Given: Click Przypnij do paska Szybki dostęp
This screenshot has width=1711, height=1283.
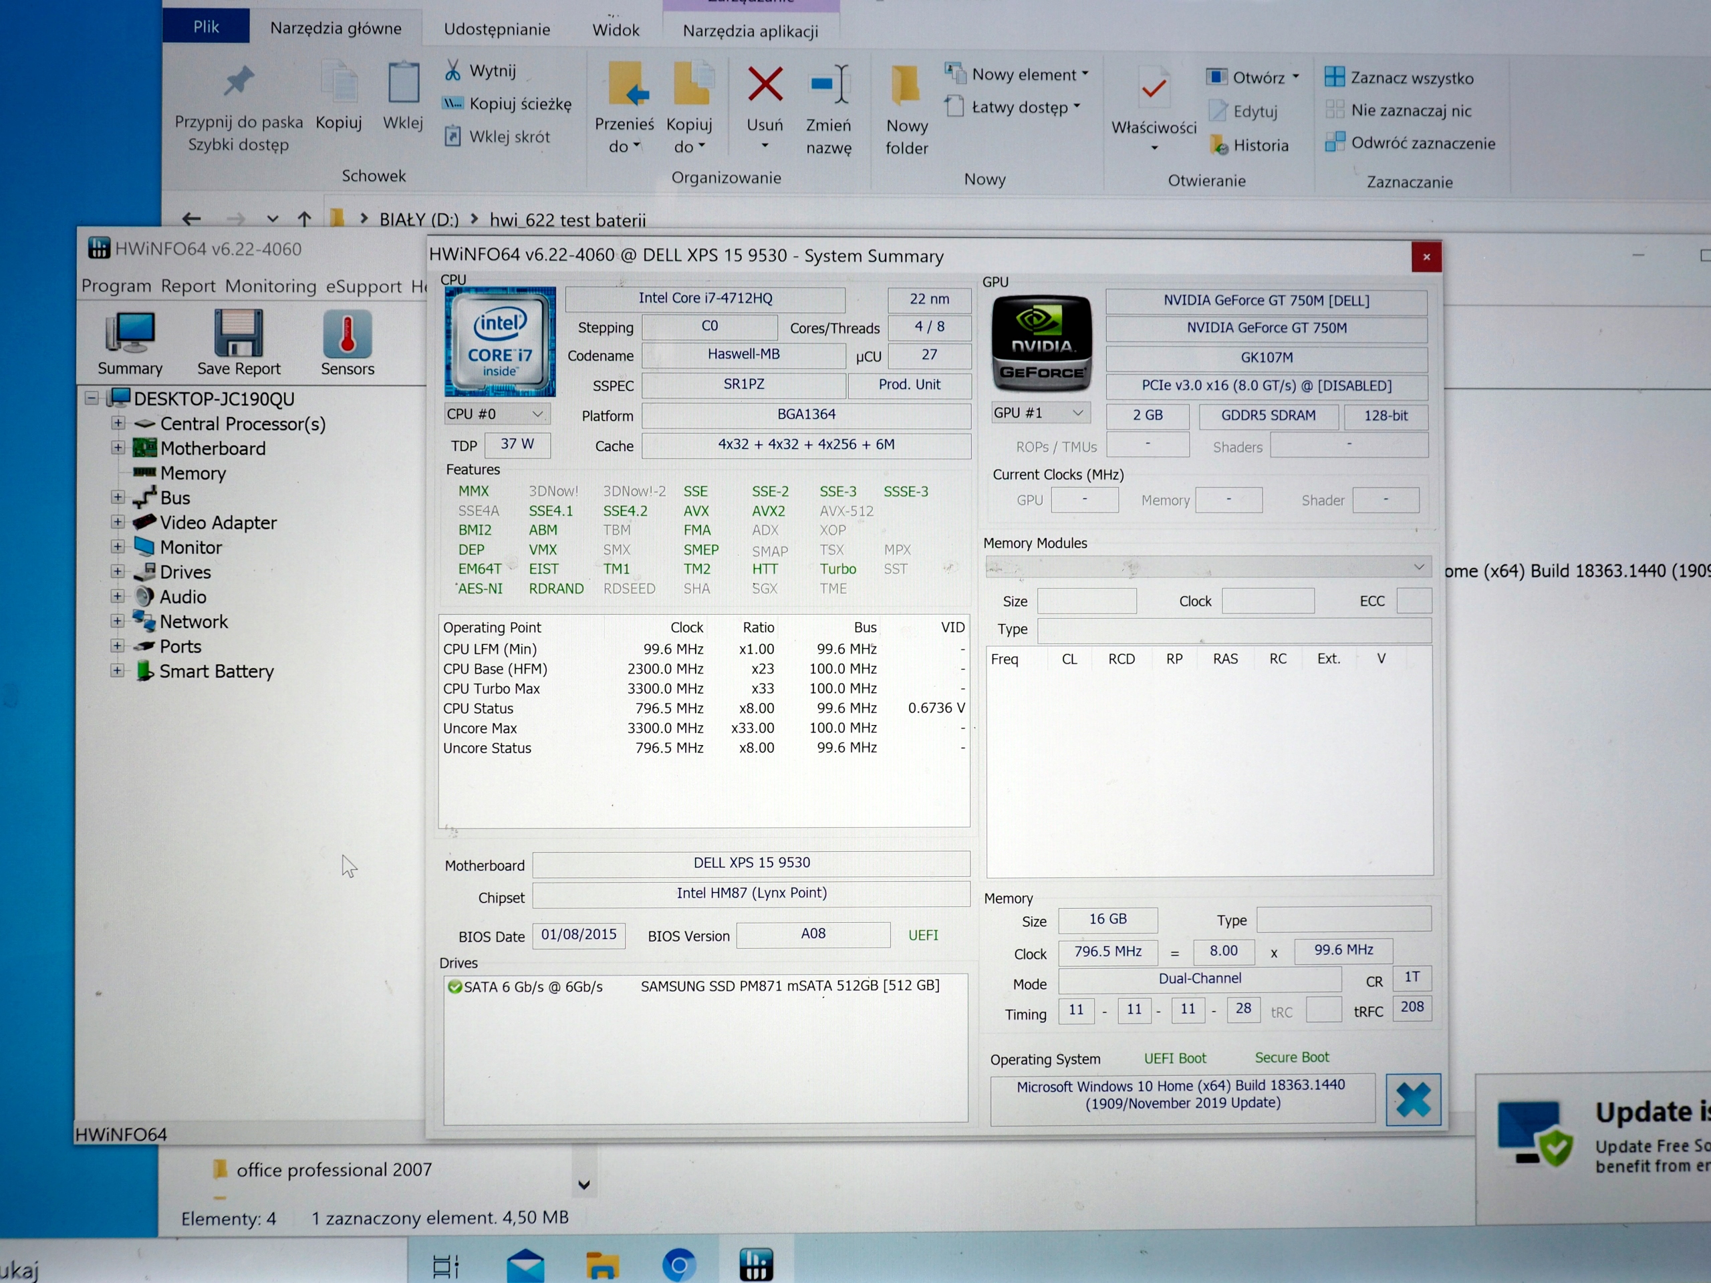Looking at the screenshot, I should (x=238, y=110).
